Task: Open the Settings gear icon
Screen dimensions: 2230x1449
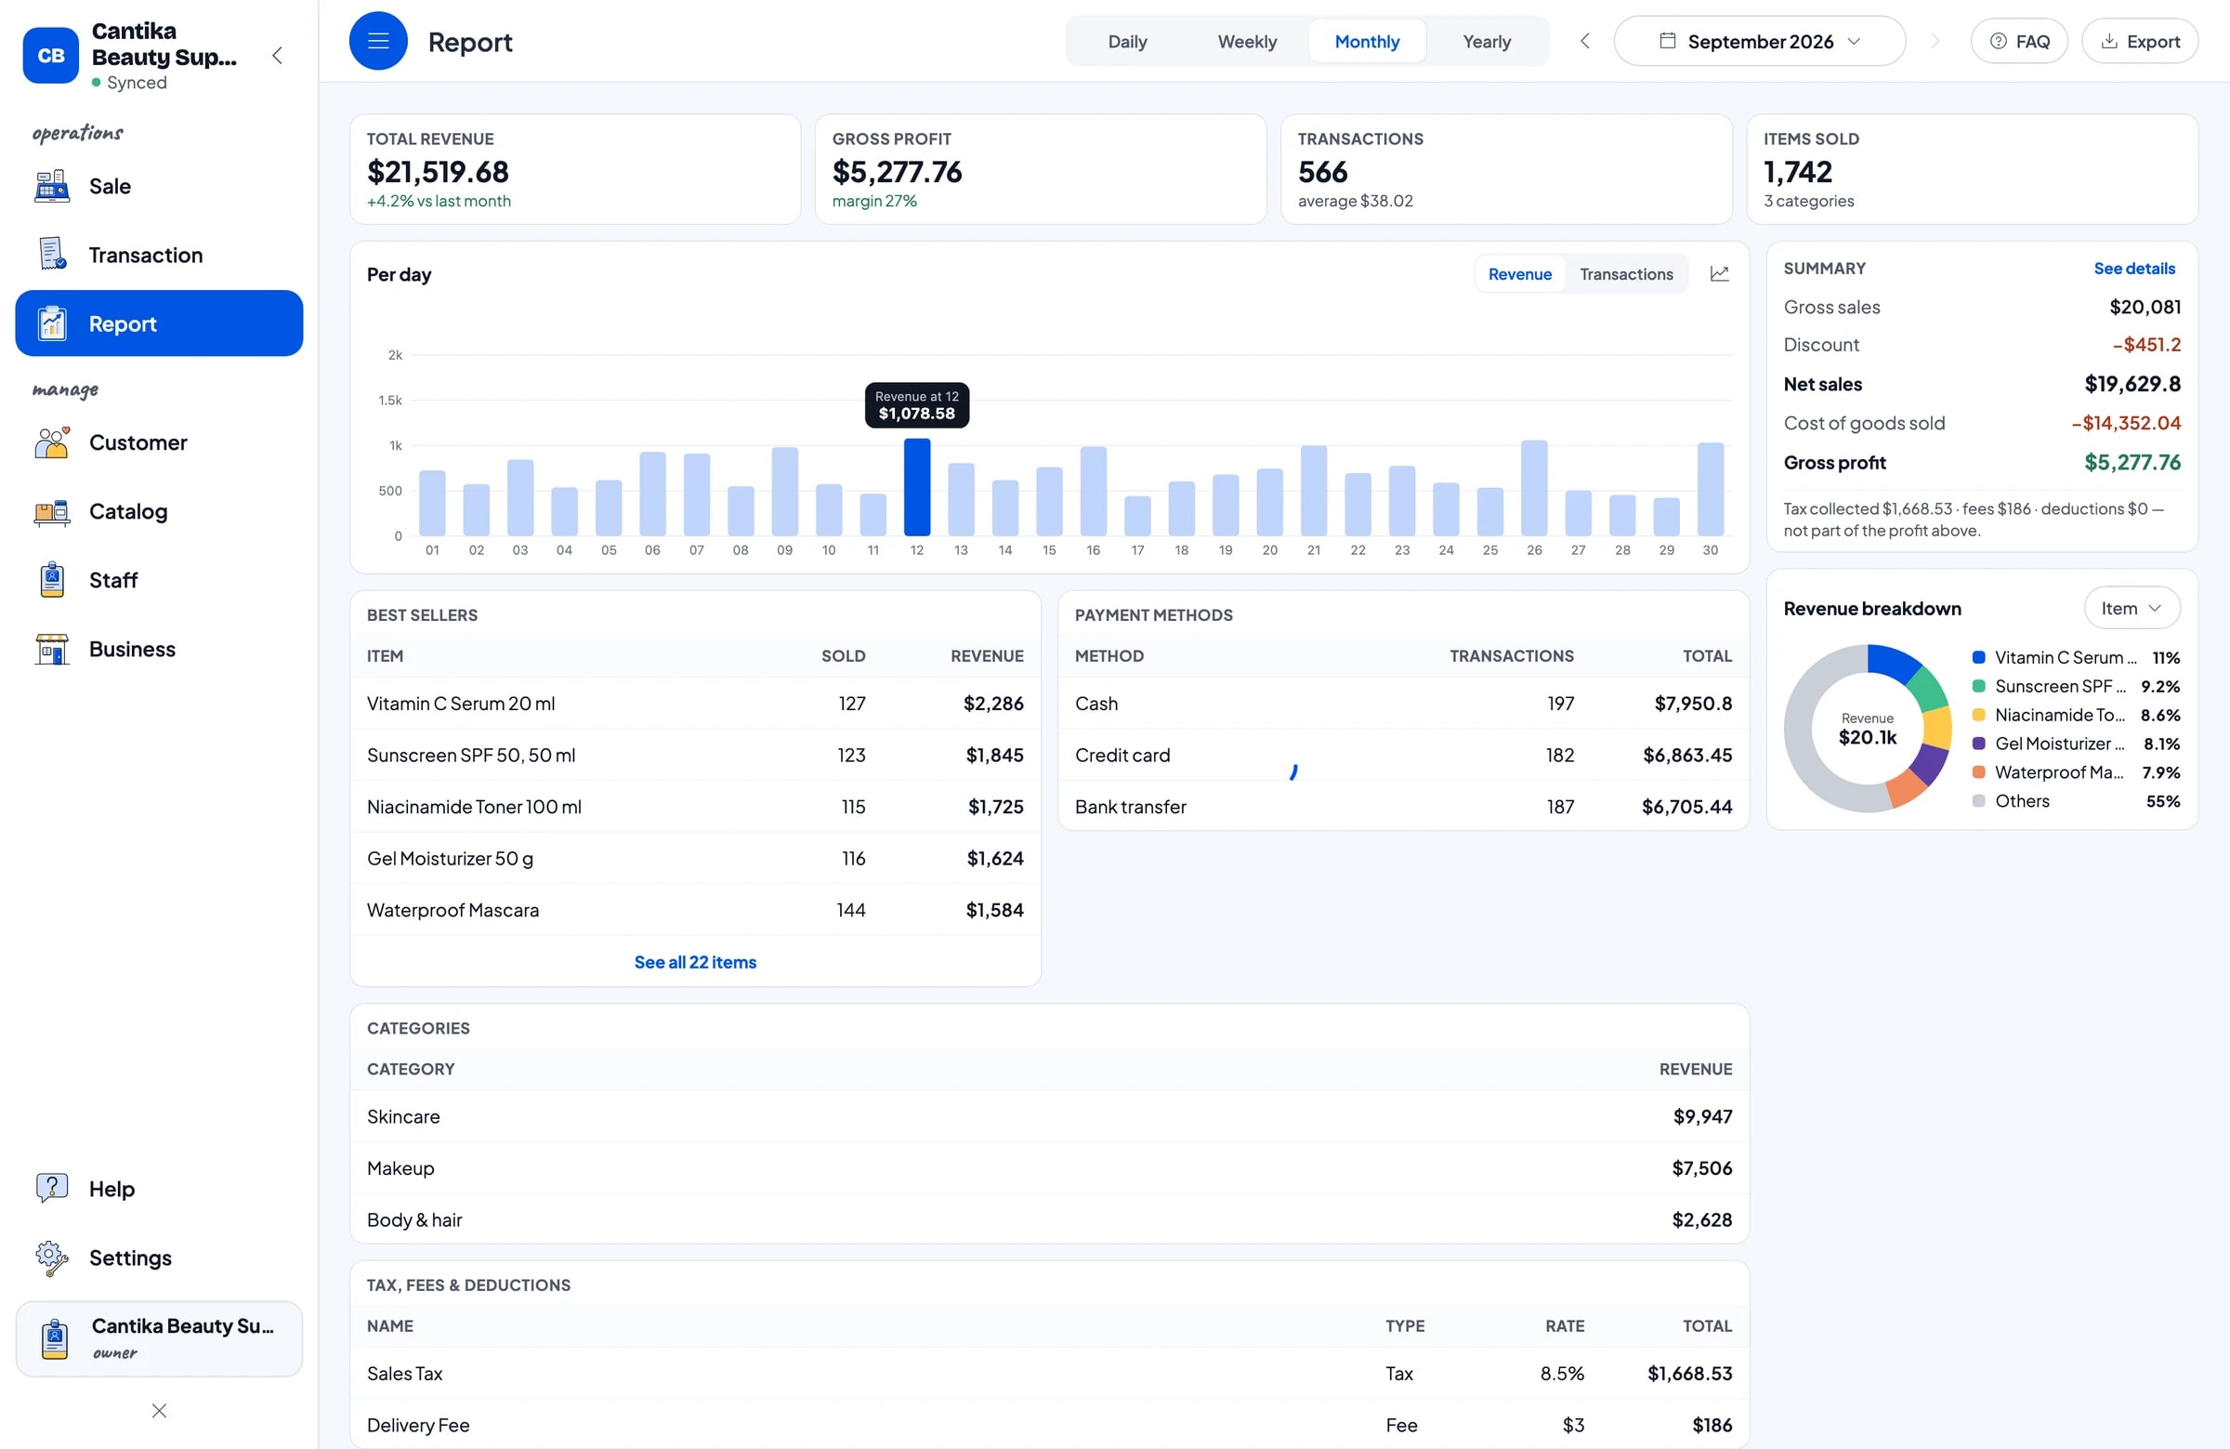Action: click(52, 1258)
